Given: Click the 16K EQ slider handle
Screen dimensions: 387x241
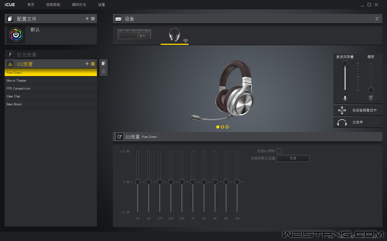Looking at the screenshot, I should [x=237, y=182].
